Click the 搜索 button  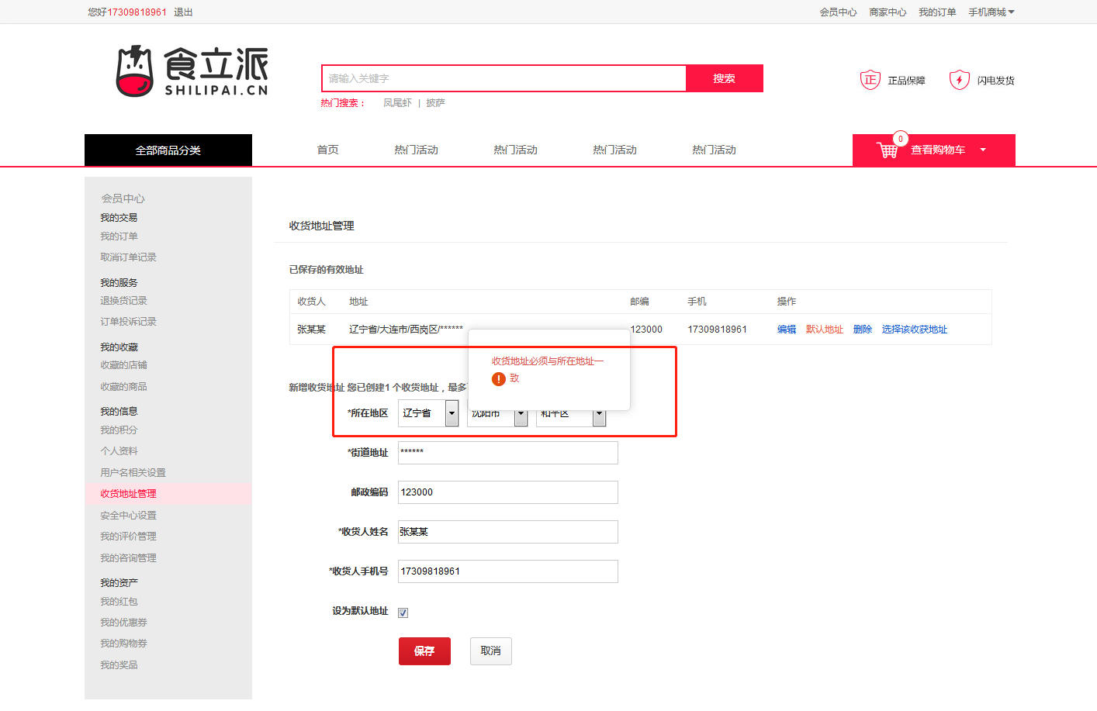pyautogui.click(x=725, y=78)
